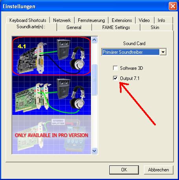
Task: Enable the Software 3D checkbox
Action: [x=115, y=68]
